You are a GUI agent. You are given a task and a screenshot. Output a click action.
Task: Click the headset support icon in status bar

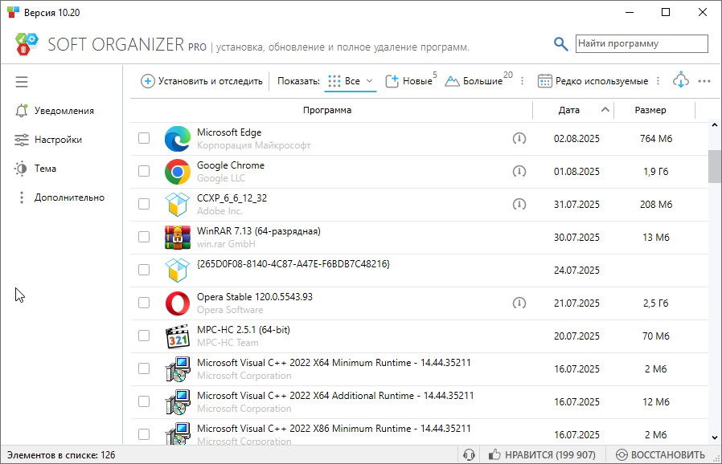pyautogui.click(x=469, y=455)
